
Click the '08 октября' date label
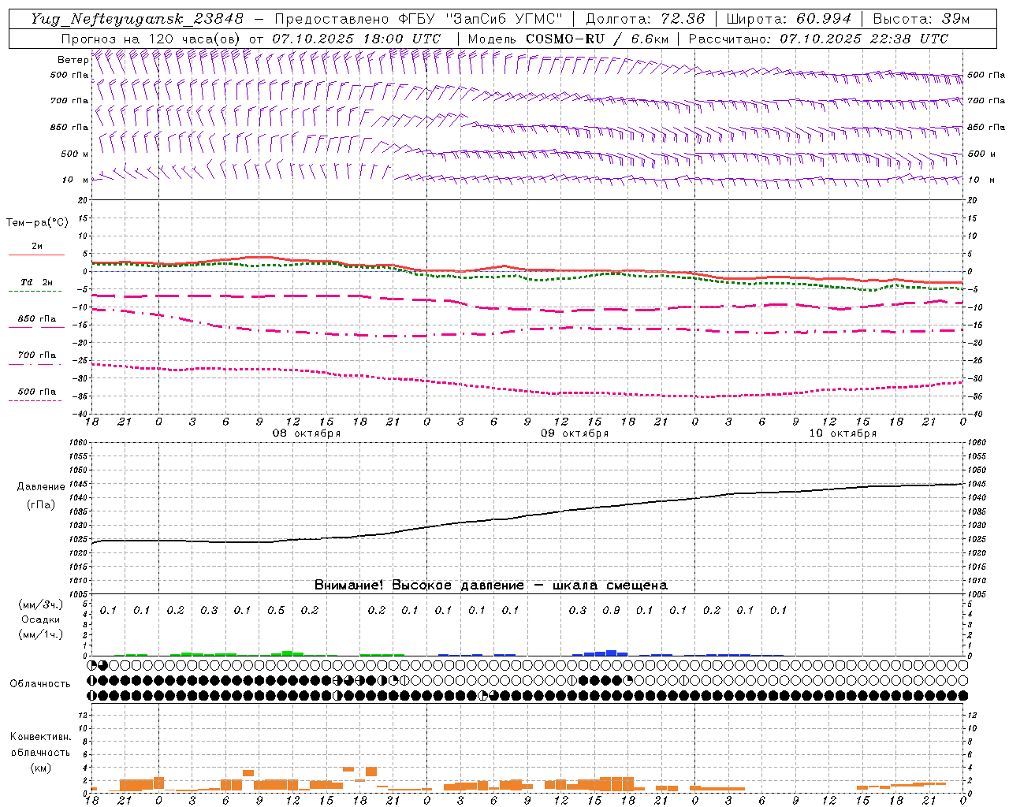307,433
